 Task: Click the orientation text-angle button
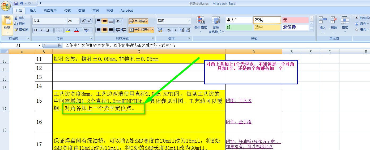(x=119, y=21)
